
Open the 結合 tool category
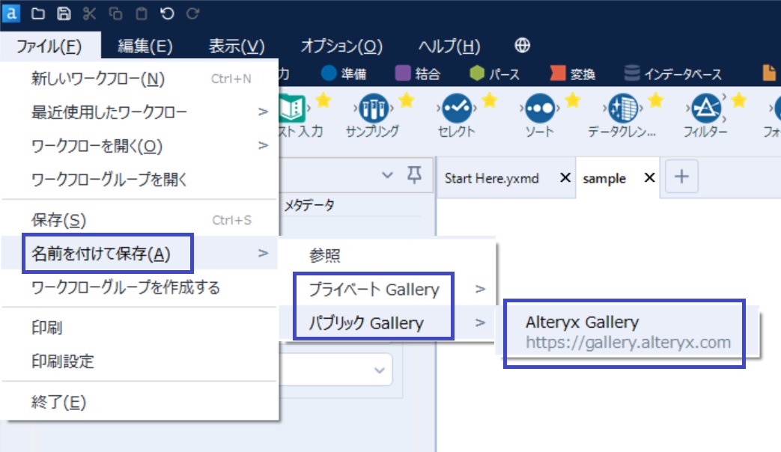pos(418,73)
